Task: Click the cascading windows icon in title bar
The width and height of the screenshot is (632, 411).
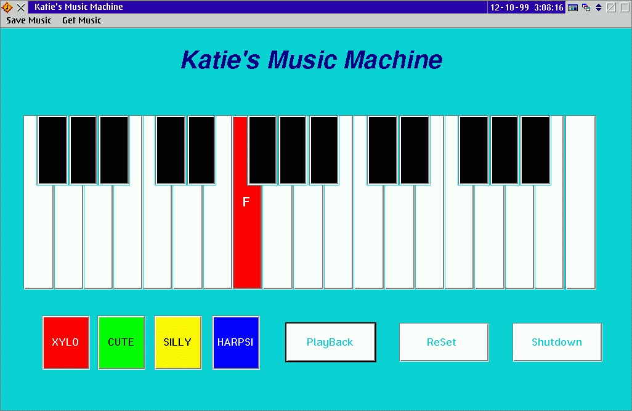Action: pos(586,7)
